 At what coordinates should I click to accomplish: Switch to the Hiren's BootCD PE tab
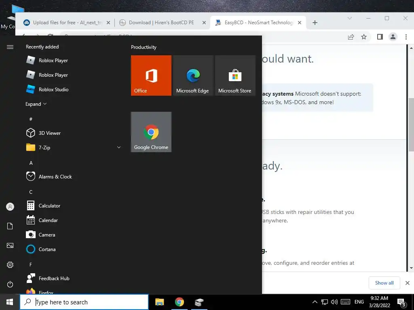[x=161, y=23]
